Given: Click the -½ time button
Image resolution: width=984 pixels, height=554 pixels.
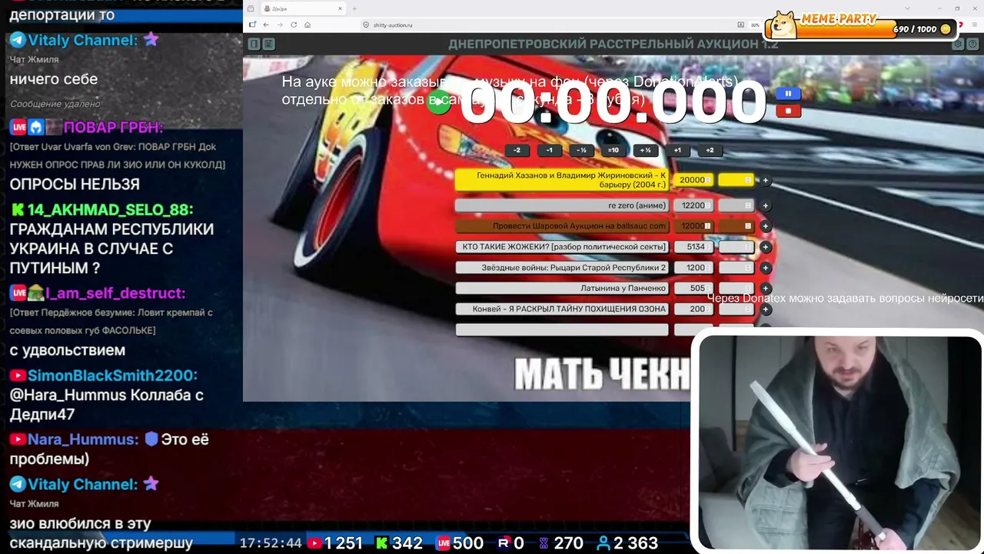Looking at the screenshot, I should tap(581, 151).
